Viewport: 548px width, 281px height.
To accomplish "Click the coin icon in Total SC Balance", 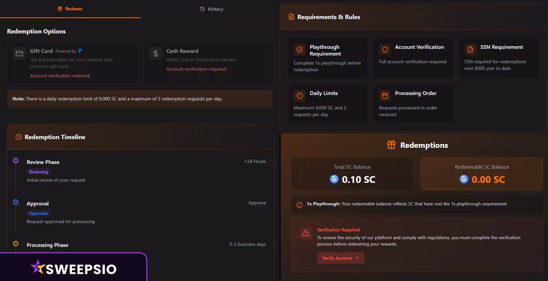I will [334, 179].
